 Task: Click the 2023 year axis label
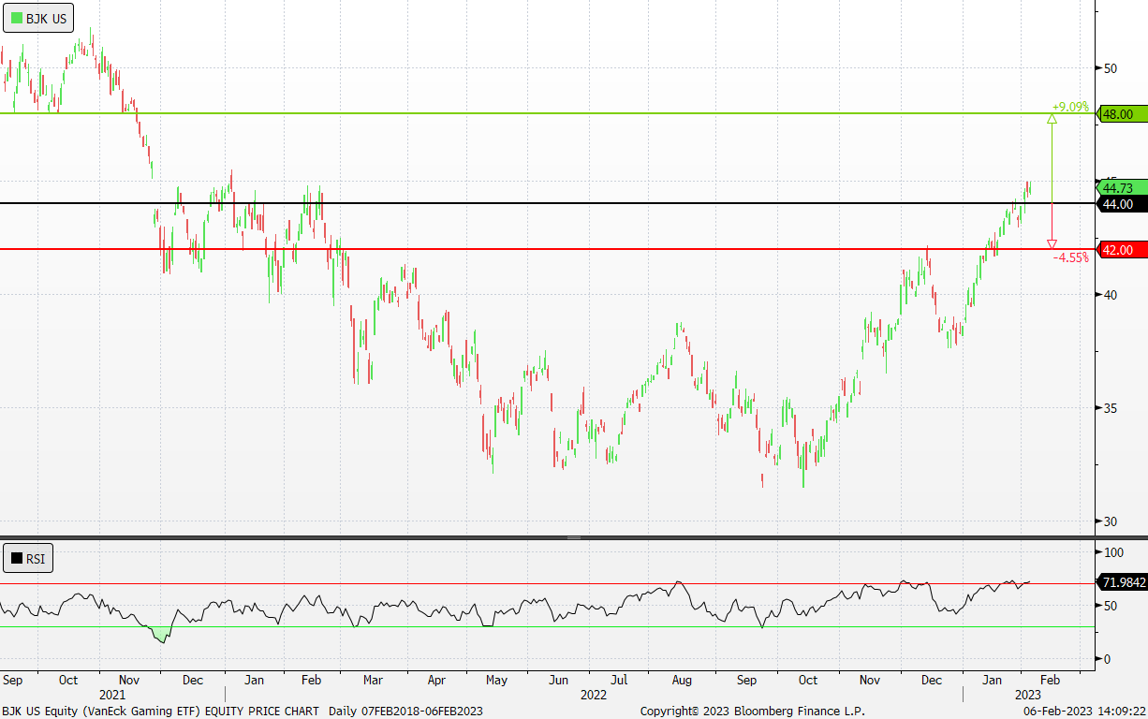click(x=1027, y=695)
